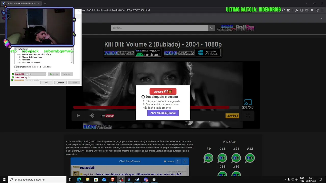Open the notification center icon
Screen dimensions: 326x183
pos(320,180)
